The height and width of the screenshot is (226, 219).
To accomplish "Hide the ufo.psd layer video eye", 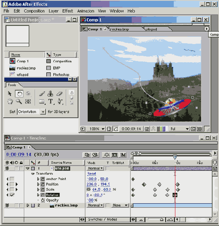I will (x=7, y=168).
